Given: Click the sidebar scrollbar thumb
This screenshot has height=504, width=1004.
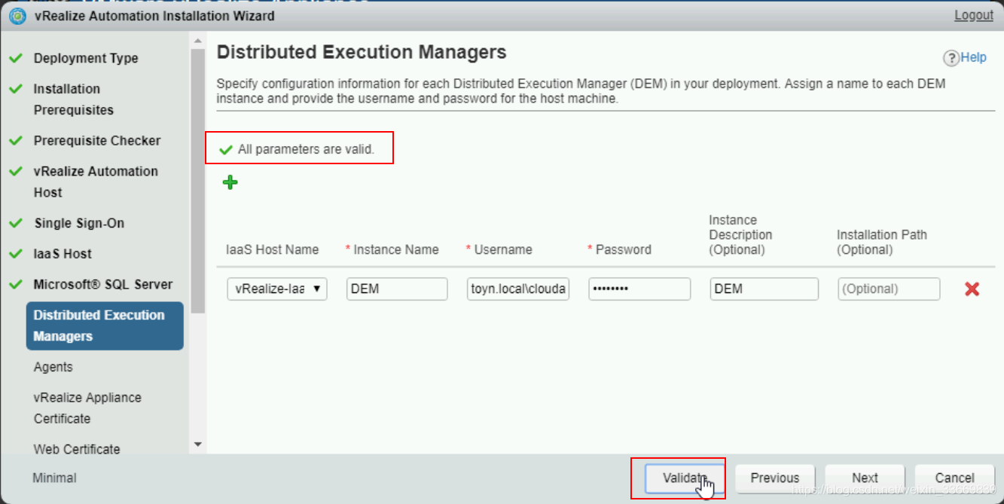Looking at the screenshot, I should tap(198, 179).
